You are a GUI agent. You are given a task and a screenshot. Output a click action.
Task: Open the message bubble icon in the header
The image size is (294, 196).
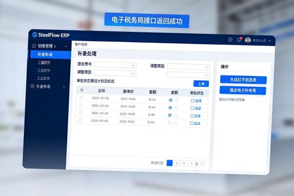click(x=230, y=40)
